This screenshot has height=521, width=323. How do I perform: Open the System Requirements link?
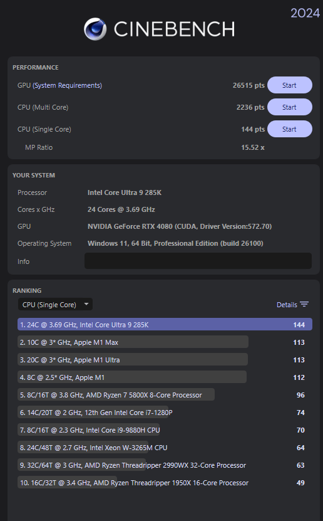[67, 85]
